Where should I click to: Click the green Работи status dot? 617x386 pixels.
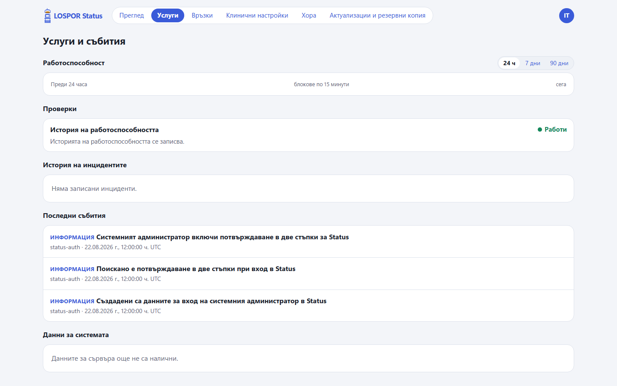pyautogui.click(x=540, y=130)
